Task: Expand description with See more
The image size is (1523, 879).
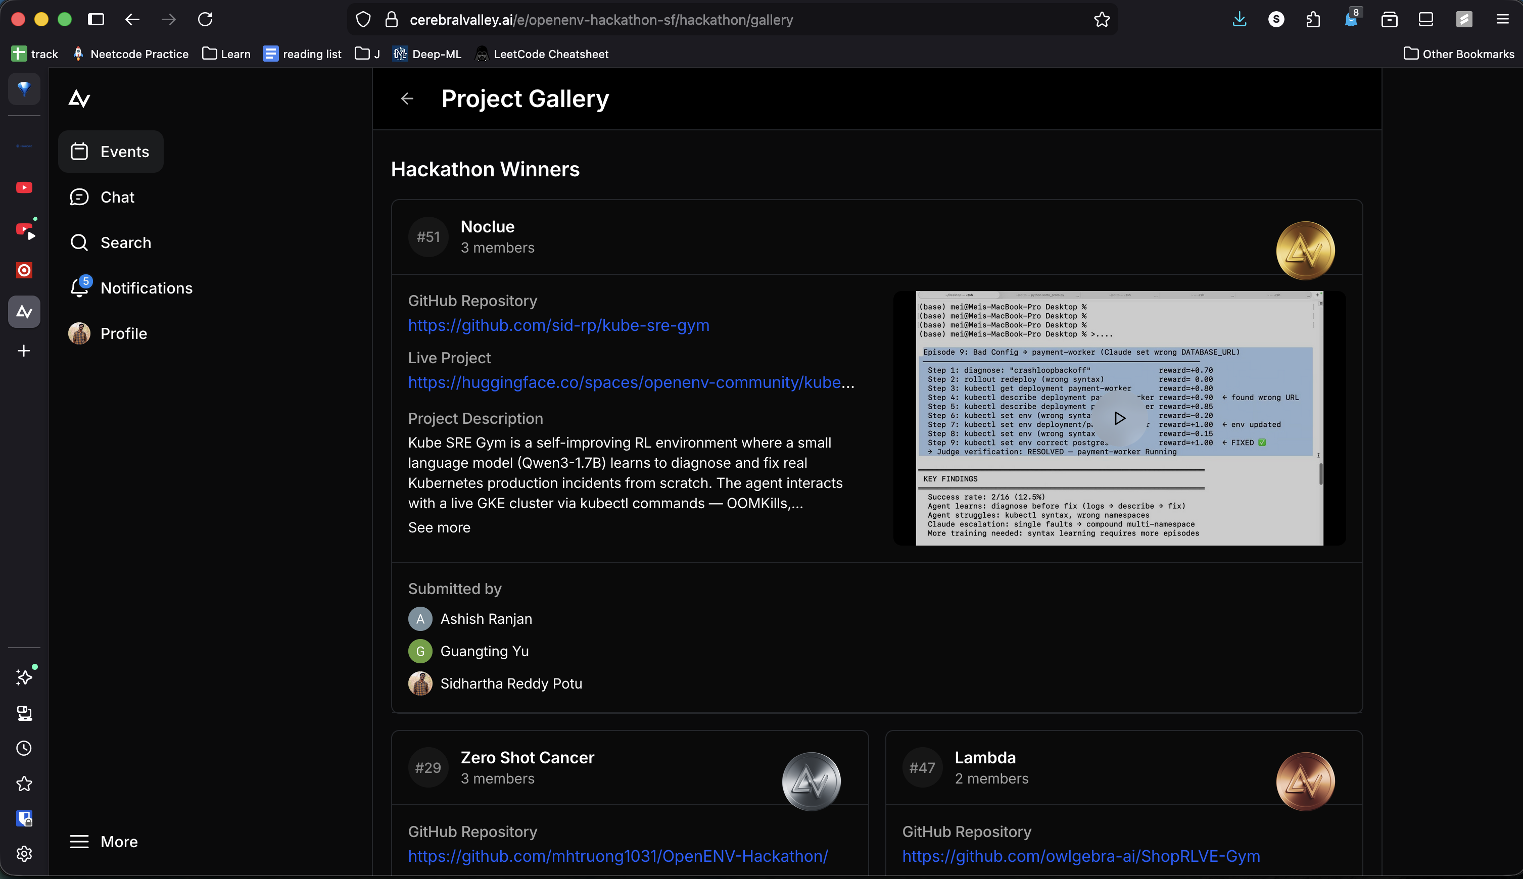Action: pos(439,527)
